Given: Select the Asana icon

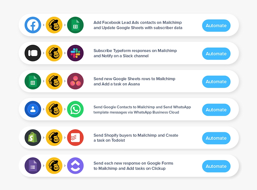Looking at the screenshot, I should click(75, 81).
